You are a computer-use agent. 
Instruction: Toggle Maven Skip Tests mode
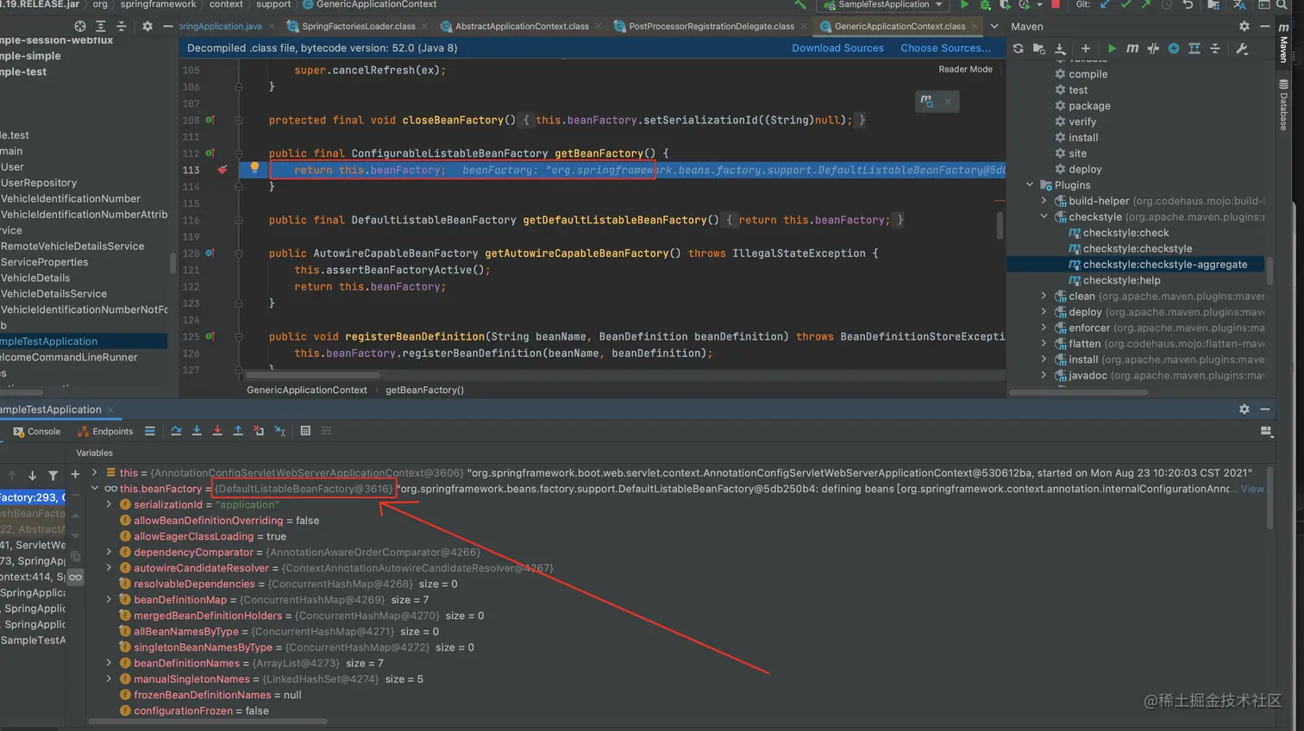click(x=1174, y=48)
